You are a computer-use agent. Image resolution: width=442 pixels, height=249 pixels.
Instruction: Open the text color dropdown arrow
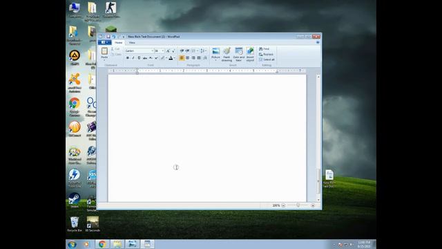coord(175,58)
